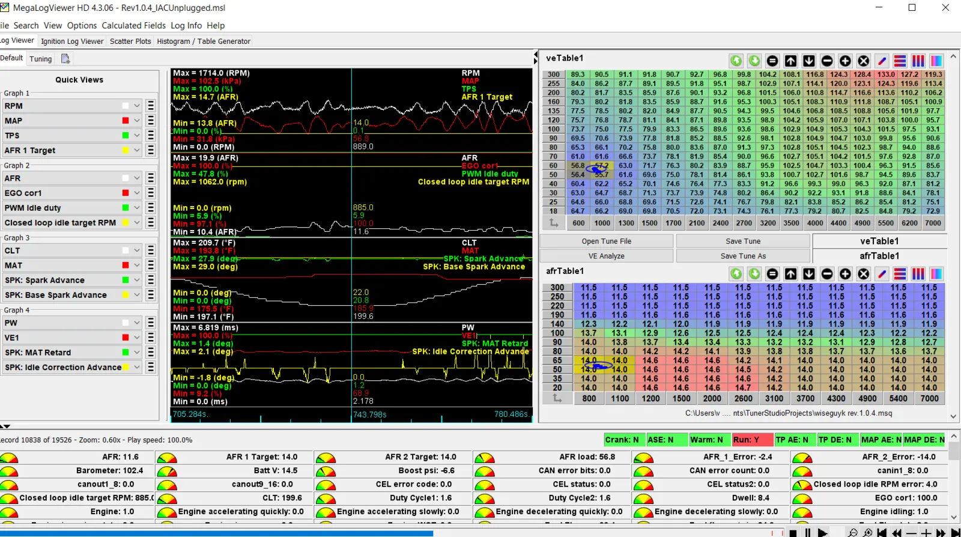Screen dimensions: 961x537
Task: Open the RPM field dropdown
Action: click(x=137, y=106)
